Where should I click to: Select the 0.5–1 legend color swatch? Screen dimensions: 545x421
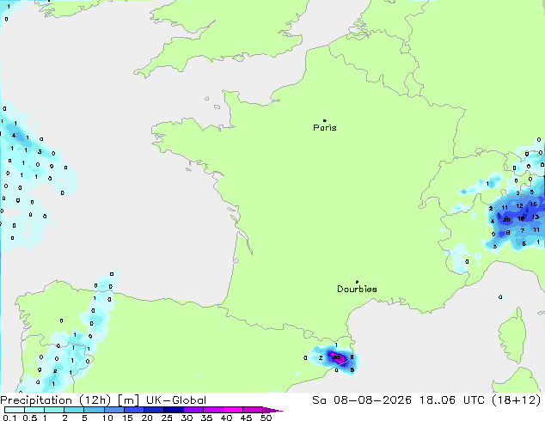[34, 410]
